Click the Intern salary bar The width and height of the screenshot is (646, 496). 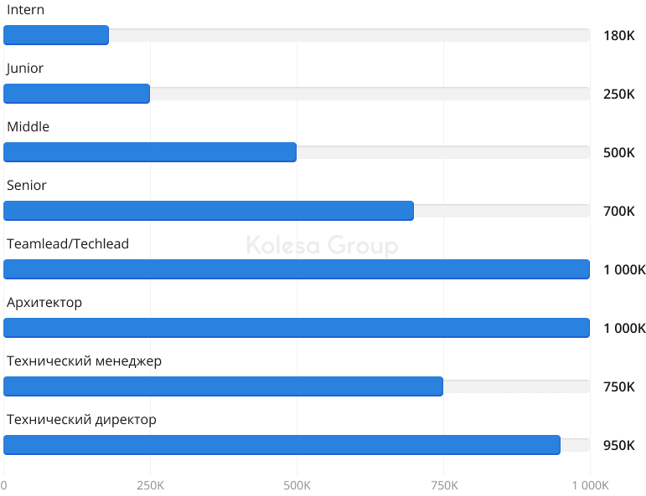[x=56, y=35]
